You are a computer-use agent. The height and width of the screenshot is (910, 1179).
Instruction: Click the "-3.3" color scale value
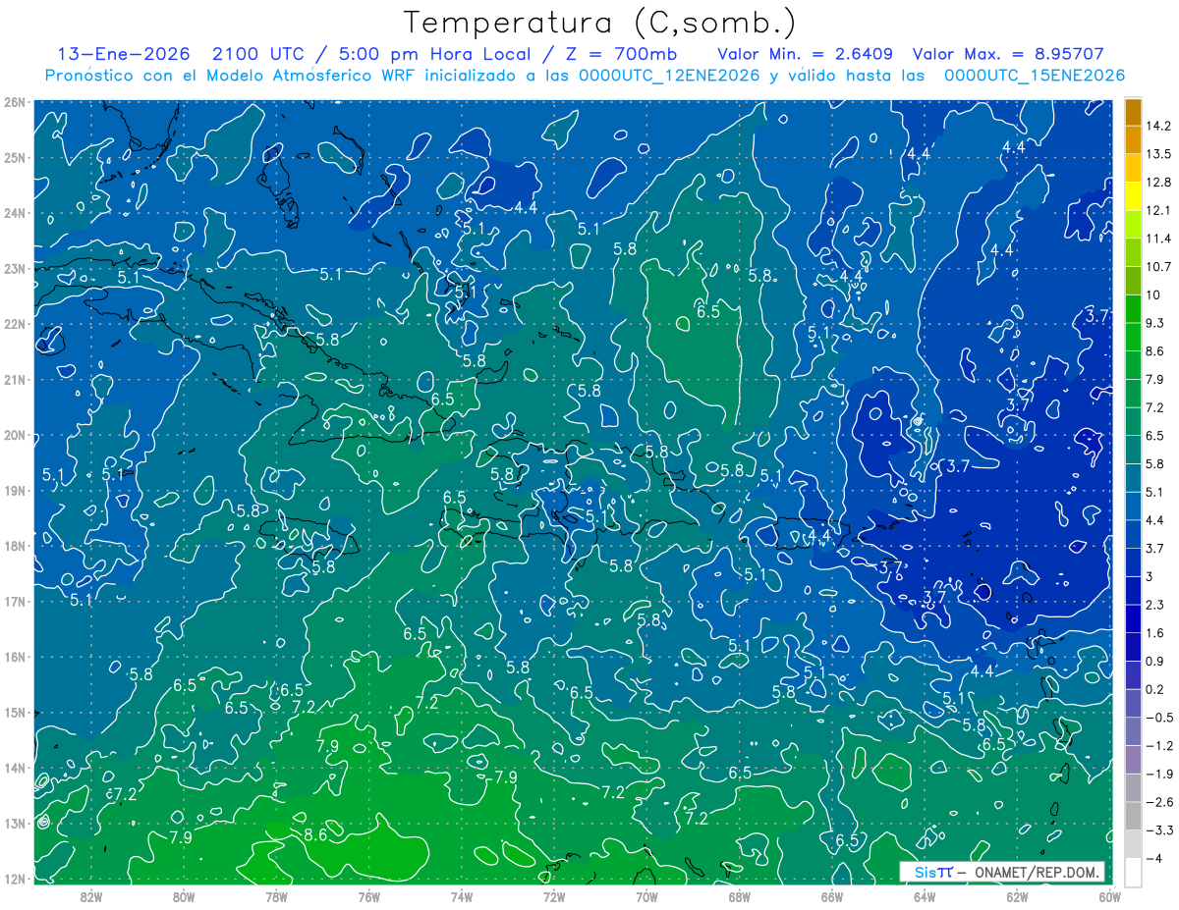coord(1159,830)
